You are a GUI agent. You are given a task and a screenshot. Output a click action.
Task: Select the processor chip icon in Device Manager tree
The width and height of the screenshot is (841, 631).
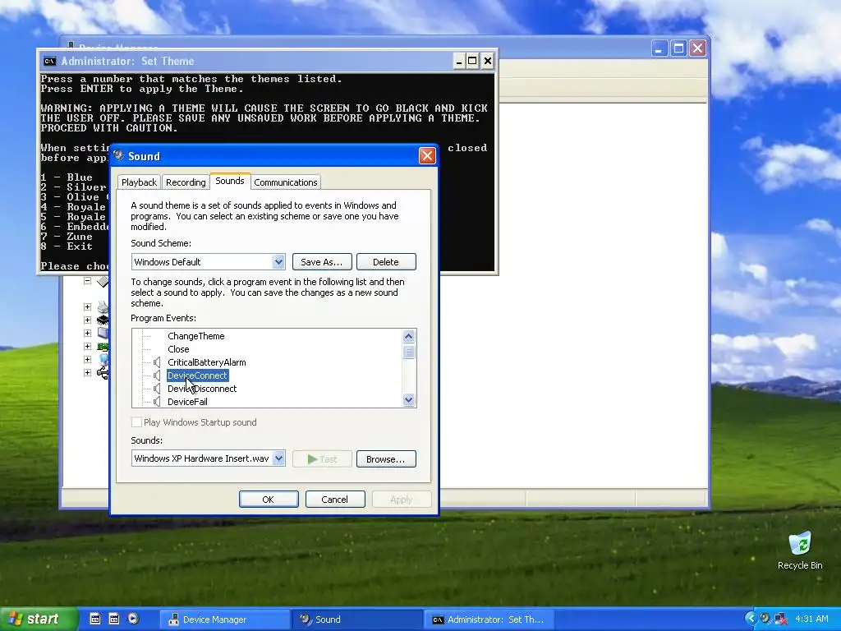103,320
